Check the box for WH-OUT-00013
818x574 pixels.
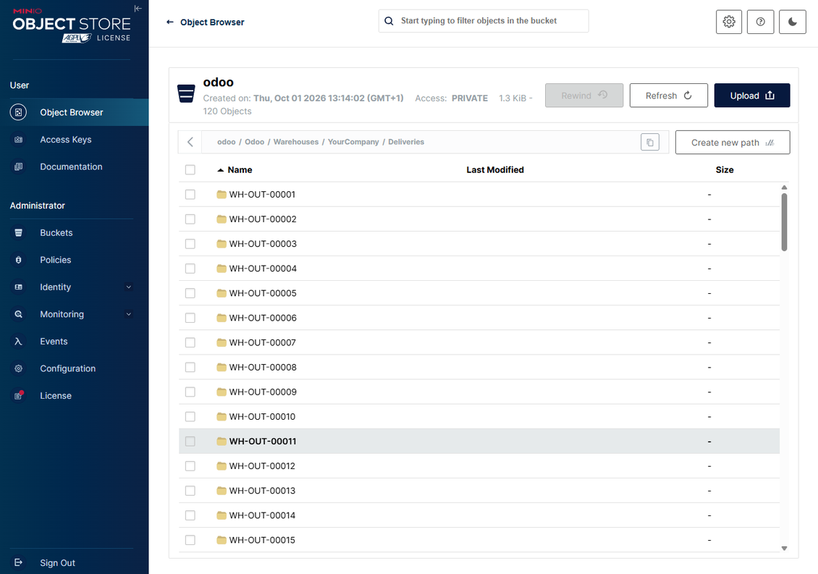pos(190,491)
